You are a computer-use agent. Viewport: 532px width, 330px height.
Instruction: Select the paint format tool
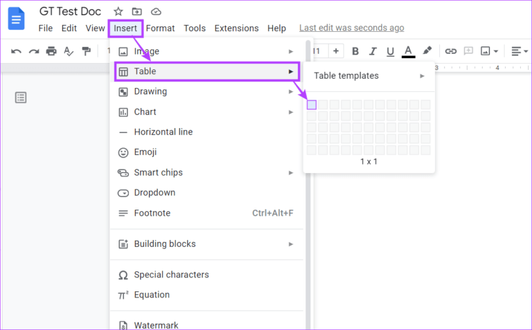87,51
